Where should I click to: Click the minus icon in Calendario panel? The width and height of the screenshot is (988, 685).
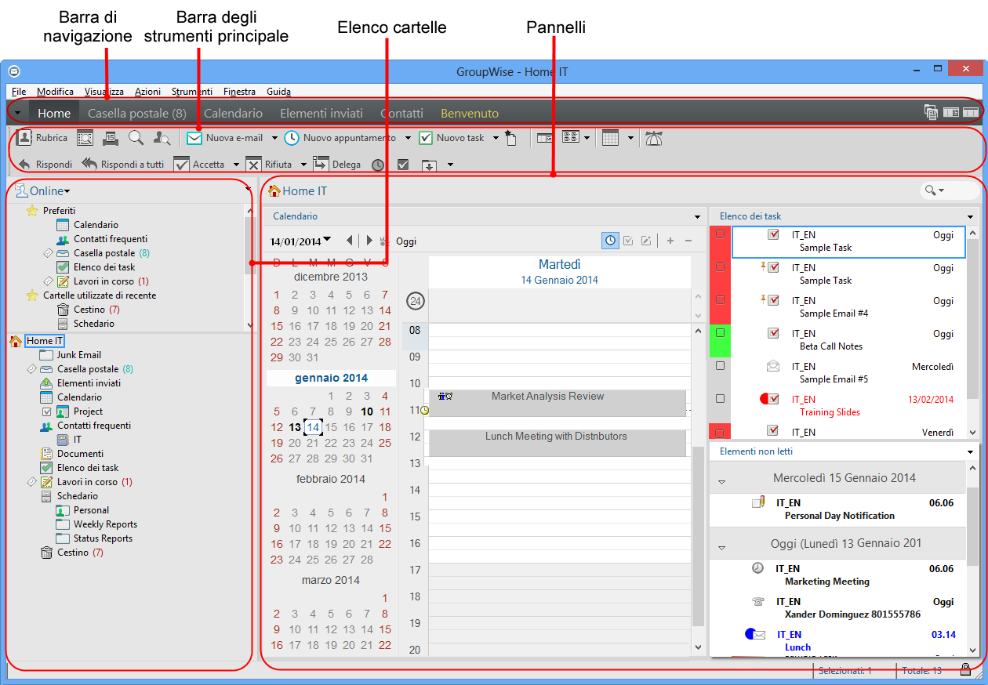pos(688,241)
